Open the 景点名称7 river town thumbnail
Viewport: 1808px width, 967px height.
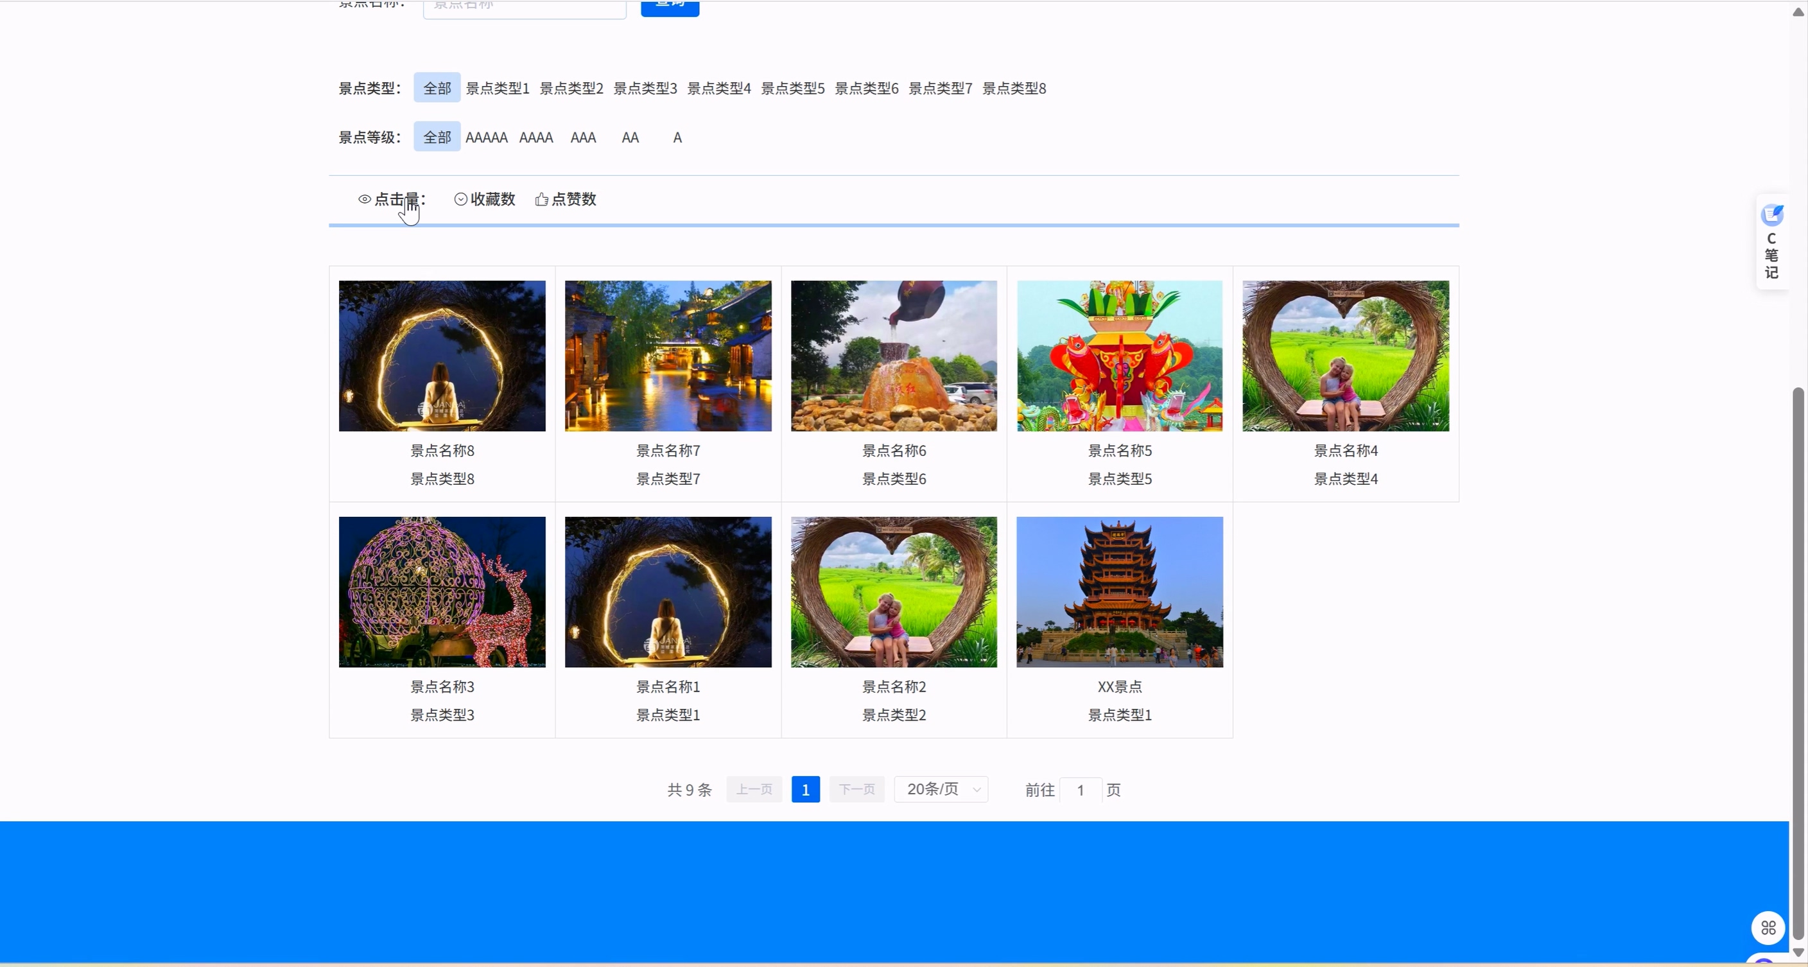pos(668,356)
